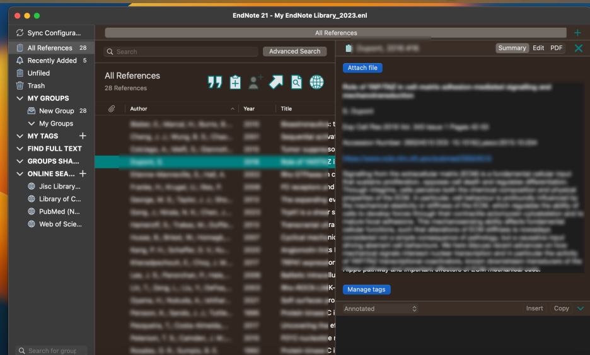Click the Export arrow icon
This screenshot has width=590, height=355.
coord(276,82)
